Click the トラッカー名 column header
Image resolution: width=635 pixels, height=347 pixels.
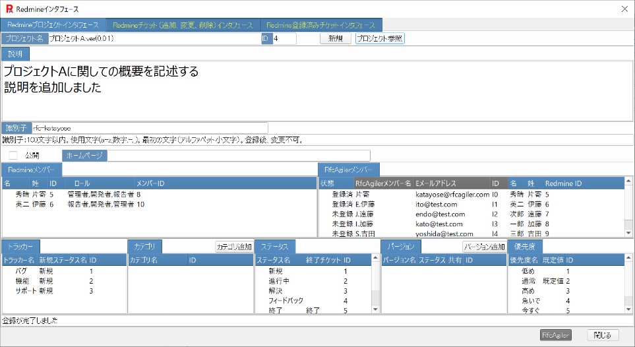click(x=19, y=260)
